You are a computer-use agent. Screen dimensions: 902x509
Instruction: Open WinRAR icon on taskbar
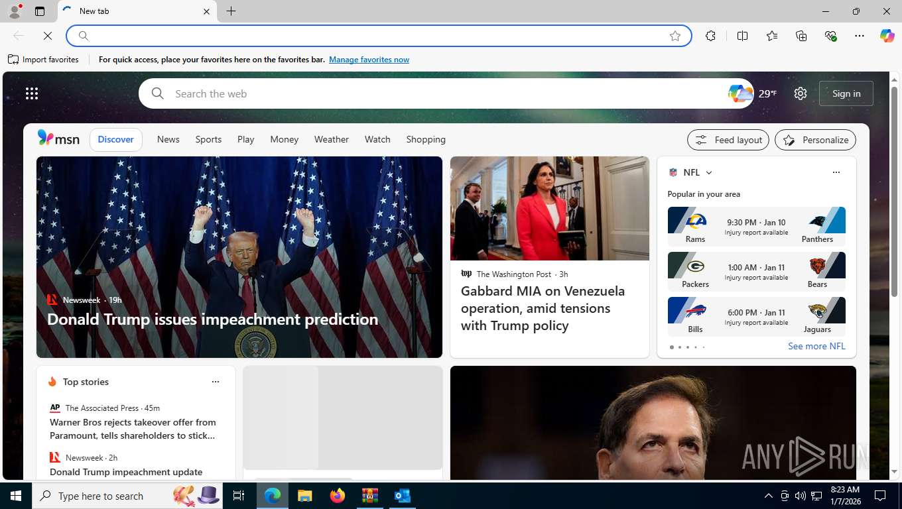click(x=369, y=496)
